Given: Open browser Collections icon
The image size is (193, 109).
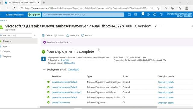Looking at the screenshot, I should [172, 8].
